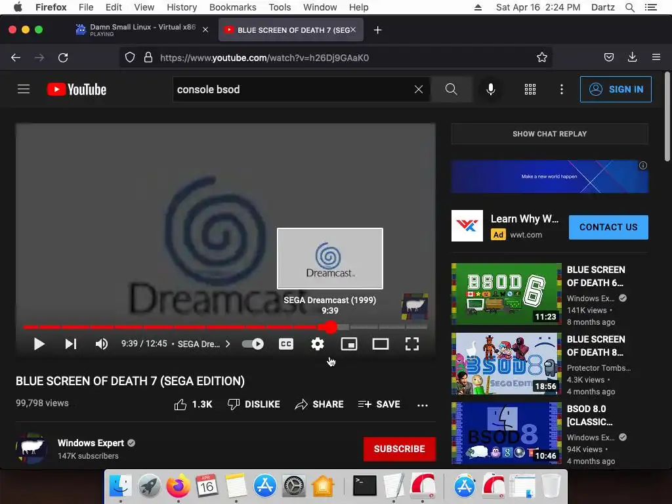Search with your voice microphone

[491, 89]
